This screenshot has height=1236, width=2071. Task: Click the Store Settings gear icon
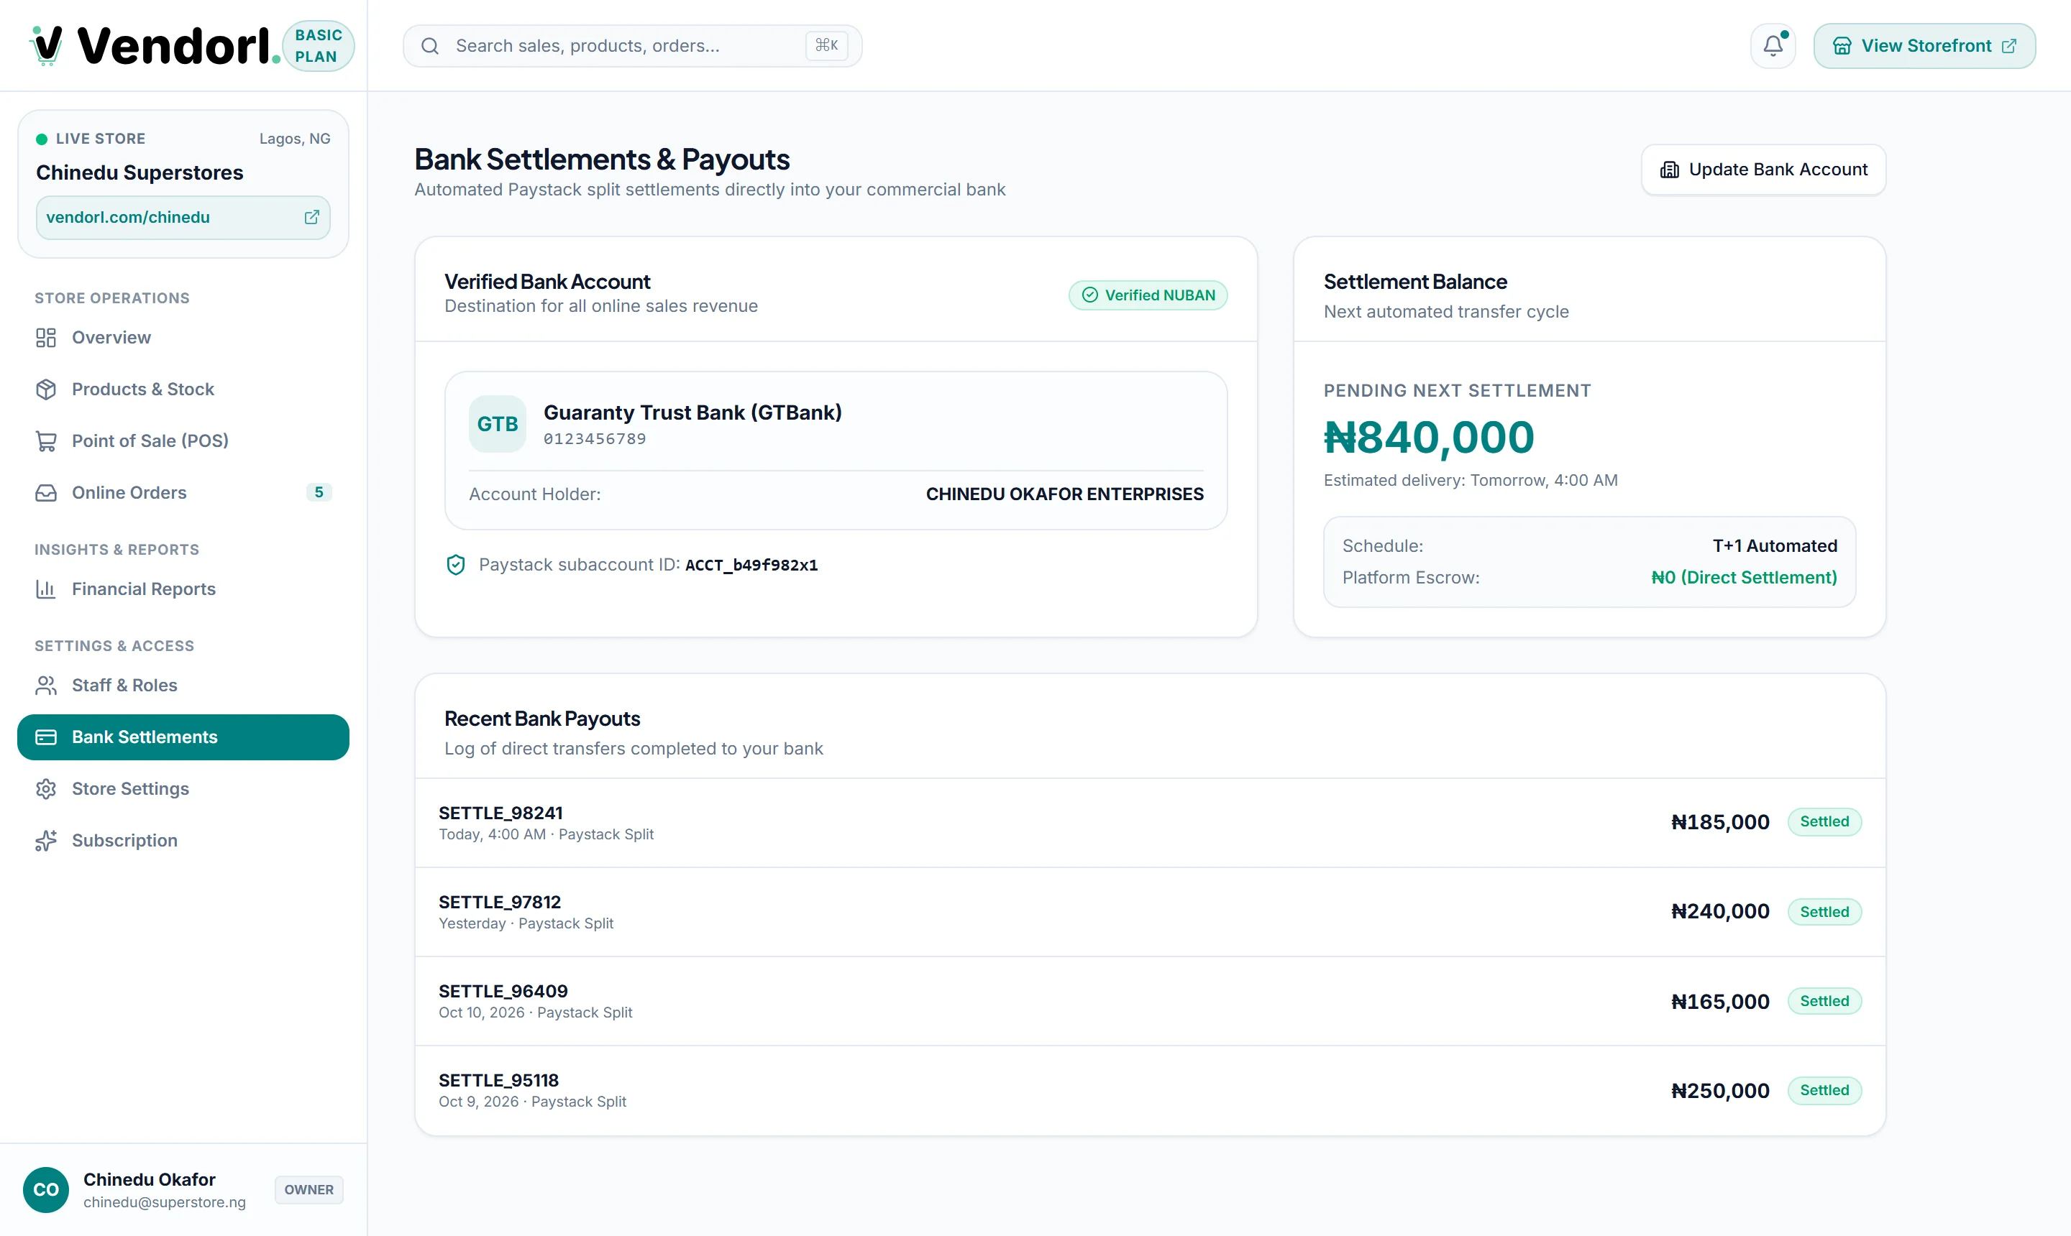point(46,789)
